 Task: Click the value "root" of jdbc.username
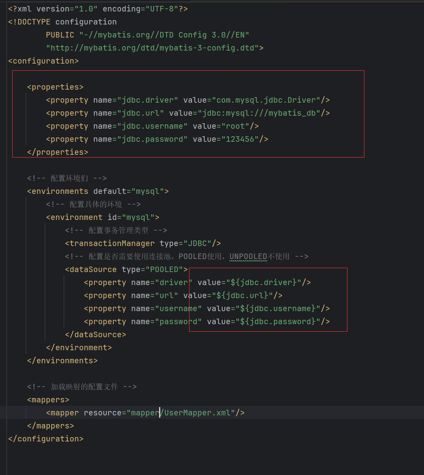[235, 126]
